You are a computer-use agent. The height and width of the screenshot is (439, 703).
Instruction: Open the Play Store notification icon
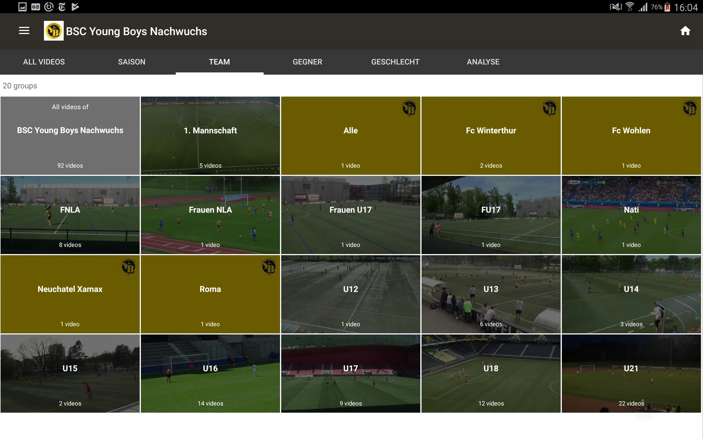(x=75, y=7)
